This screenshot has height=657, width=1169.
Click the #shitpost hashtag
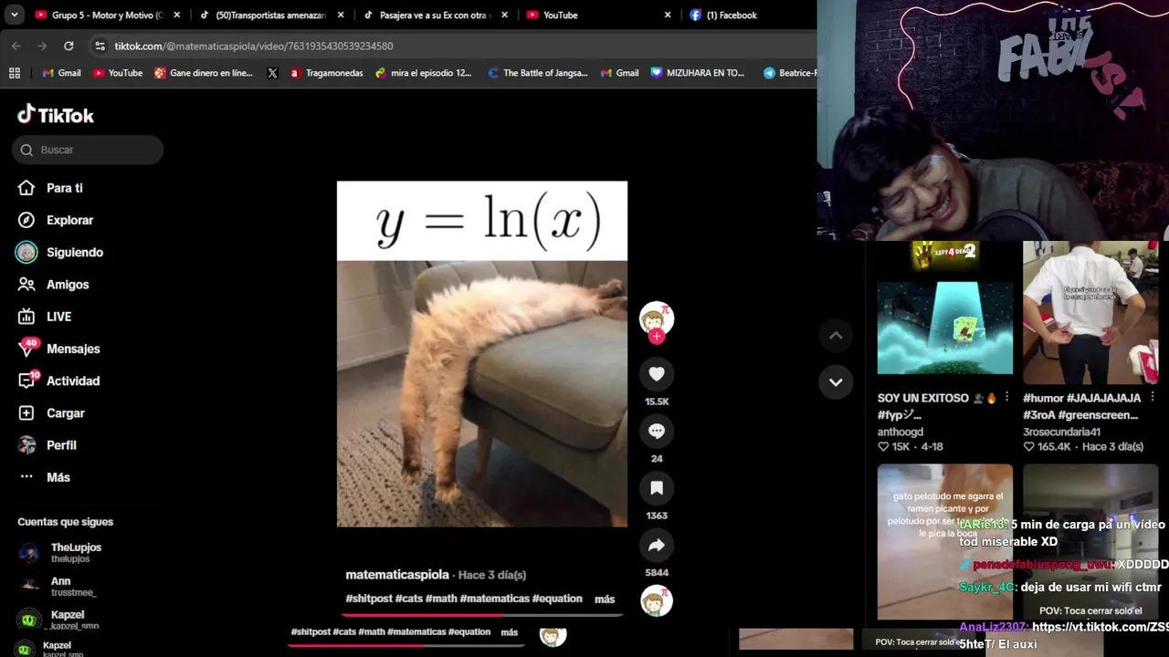tap(369, 599)
